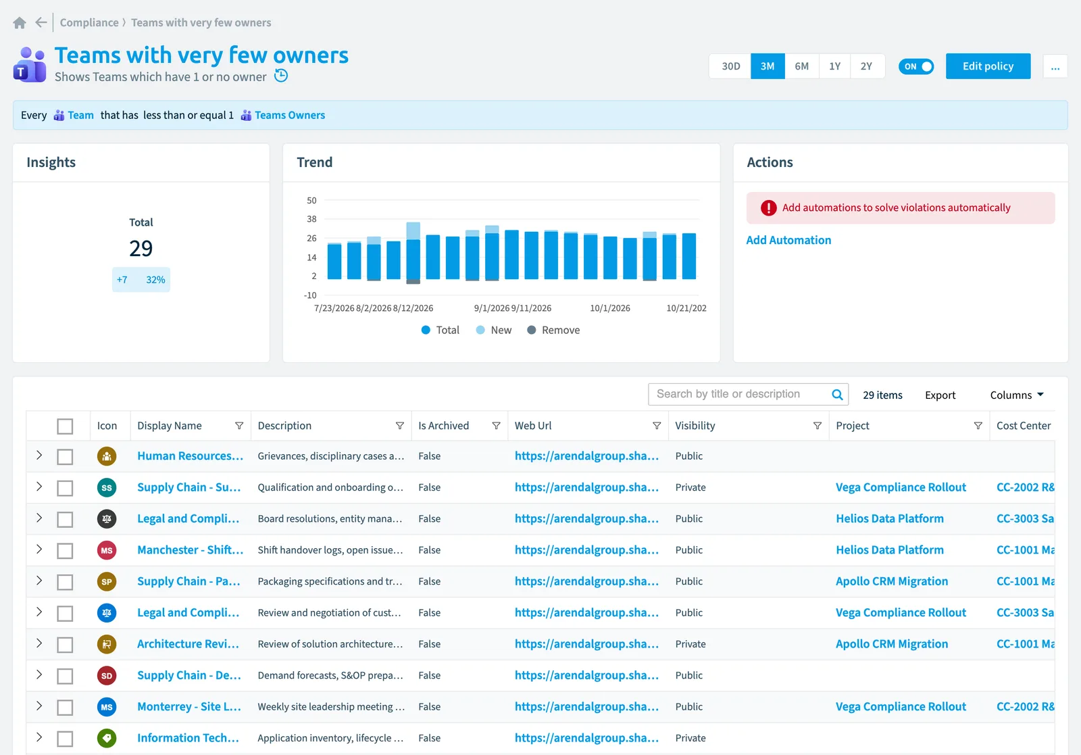Click the back arrow icon

(41, 22)
